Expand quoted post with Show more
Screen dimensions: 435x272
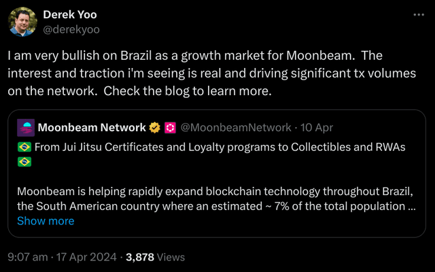[x=46, y=220]
